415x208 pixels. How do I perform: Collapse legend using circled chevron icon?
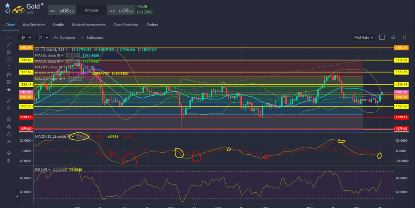click(37, 49)
